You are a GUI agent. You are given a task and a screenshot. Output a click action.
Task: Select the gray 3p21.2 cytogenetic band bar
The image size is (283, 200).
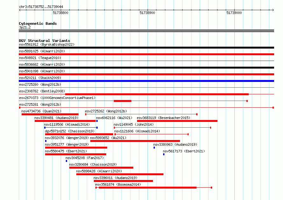click(x=146, y=31)
